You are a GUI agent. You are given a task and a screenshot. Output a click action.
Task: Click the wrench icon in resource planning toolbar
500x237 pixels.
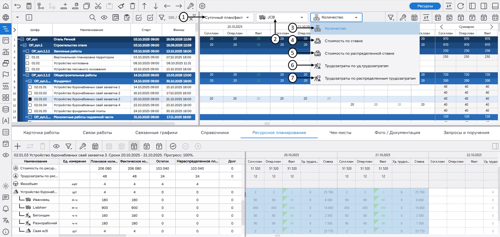pos(83,146)
